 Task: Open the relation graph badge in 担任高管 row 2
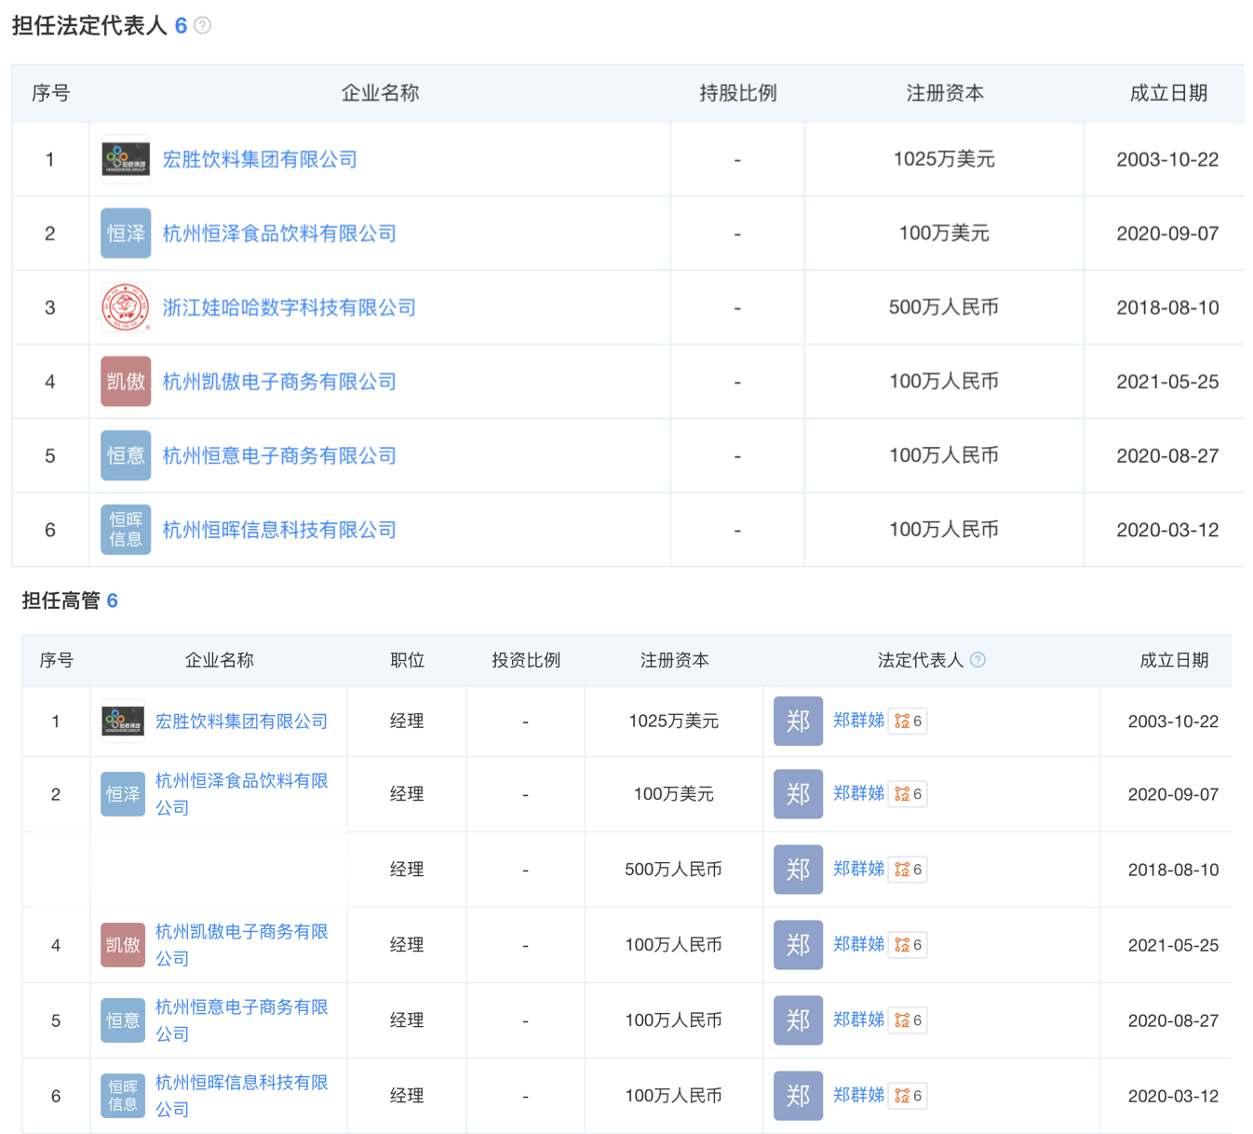pyautogui.click(x=908, y=794)
